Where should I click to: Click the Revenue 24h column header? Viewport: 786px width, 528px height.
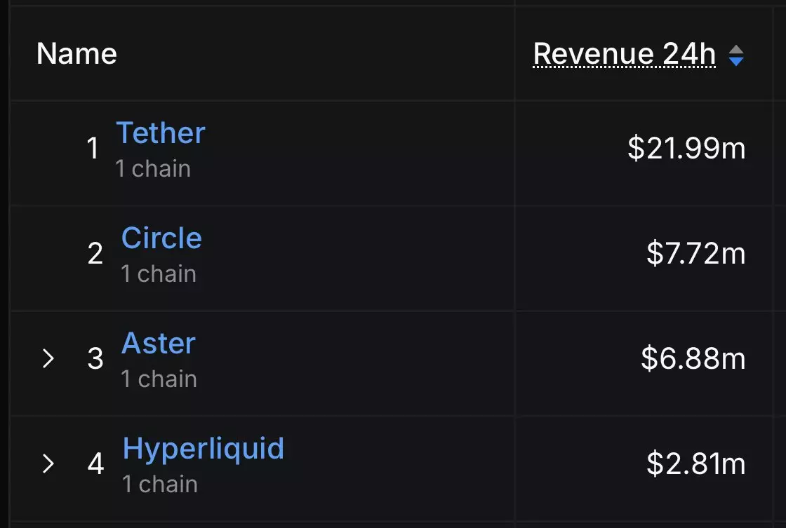[x=624, y=53]
